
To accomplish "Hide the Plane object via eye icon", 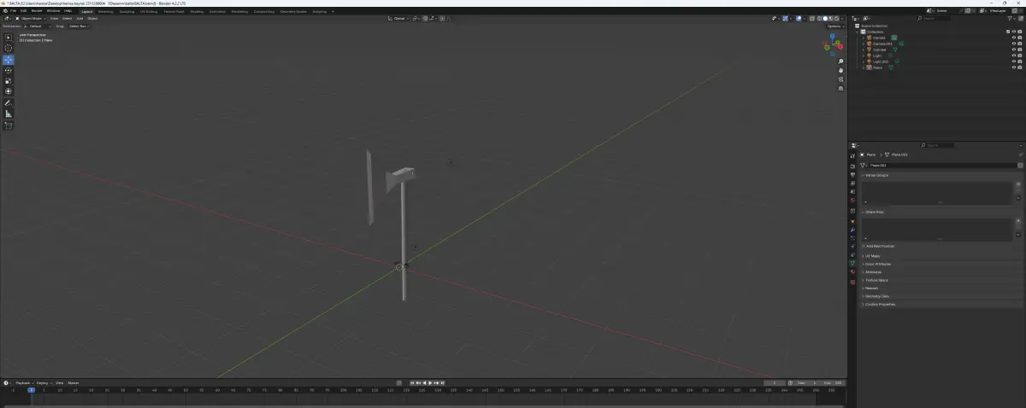I will point(1014,67).
